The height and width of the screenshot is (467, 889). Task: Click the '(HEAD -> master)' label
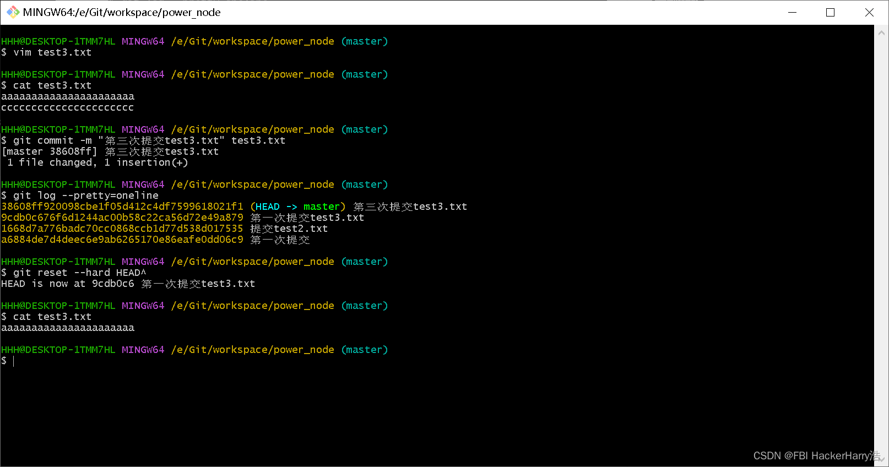click(298, 207)
